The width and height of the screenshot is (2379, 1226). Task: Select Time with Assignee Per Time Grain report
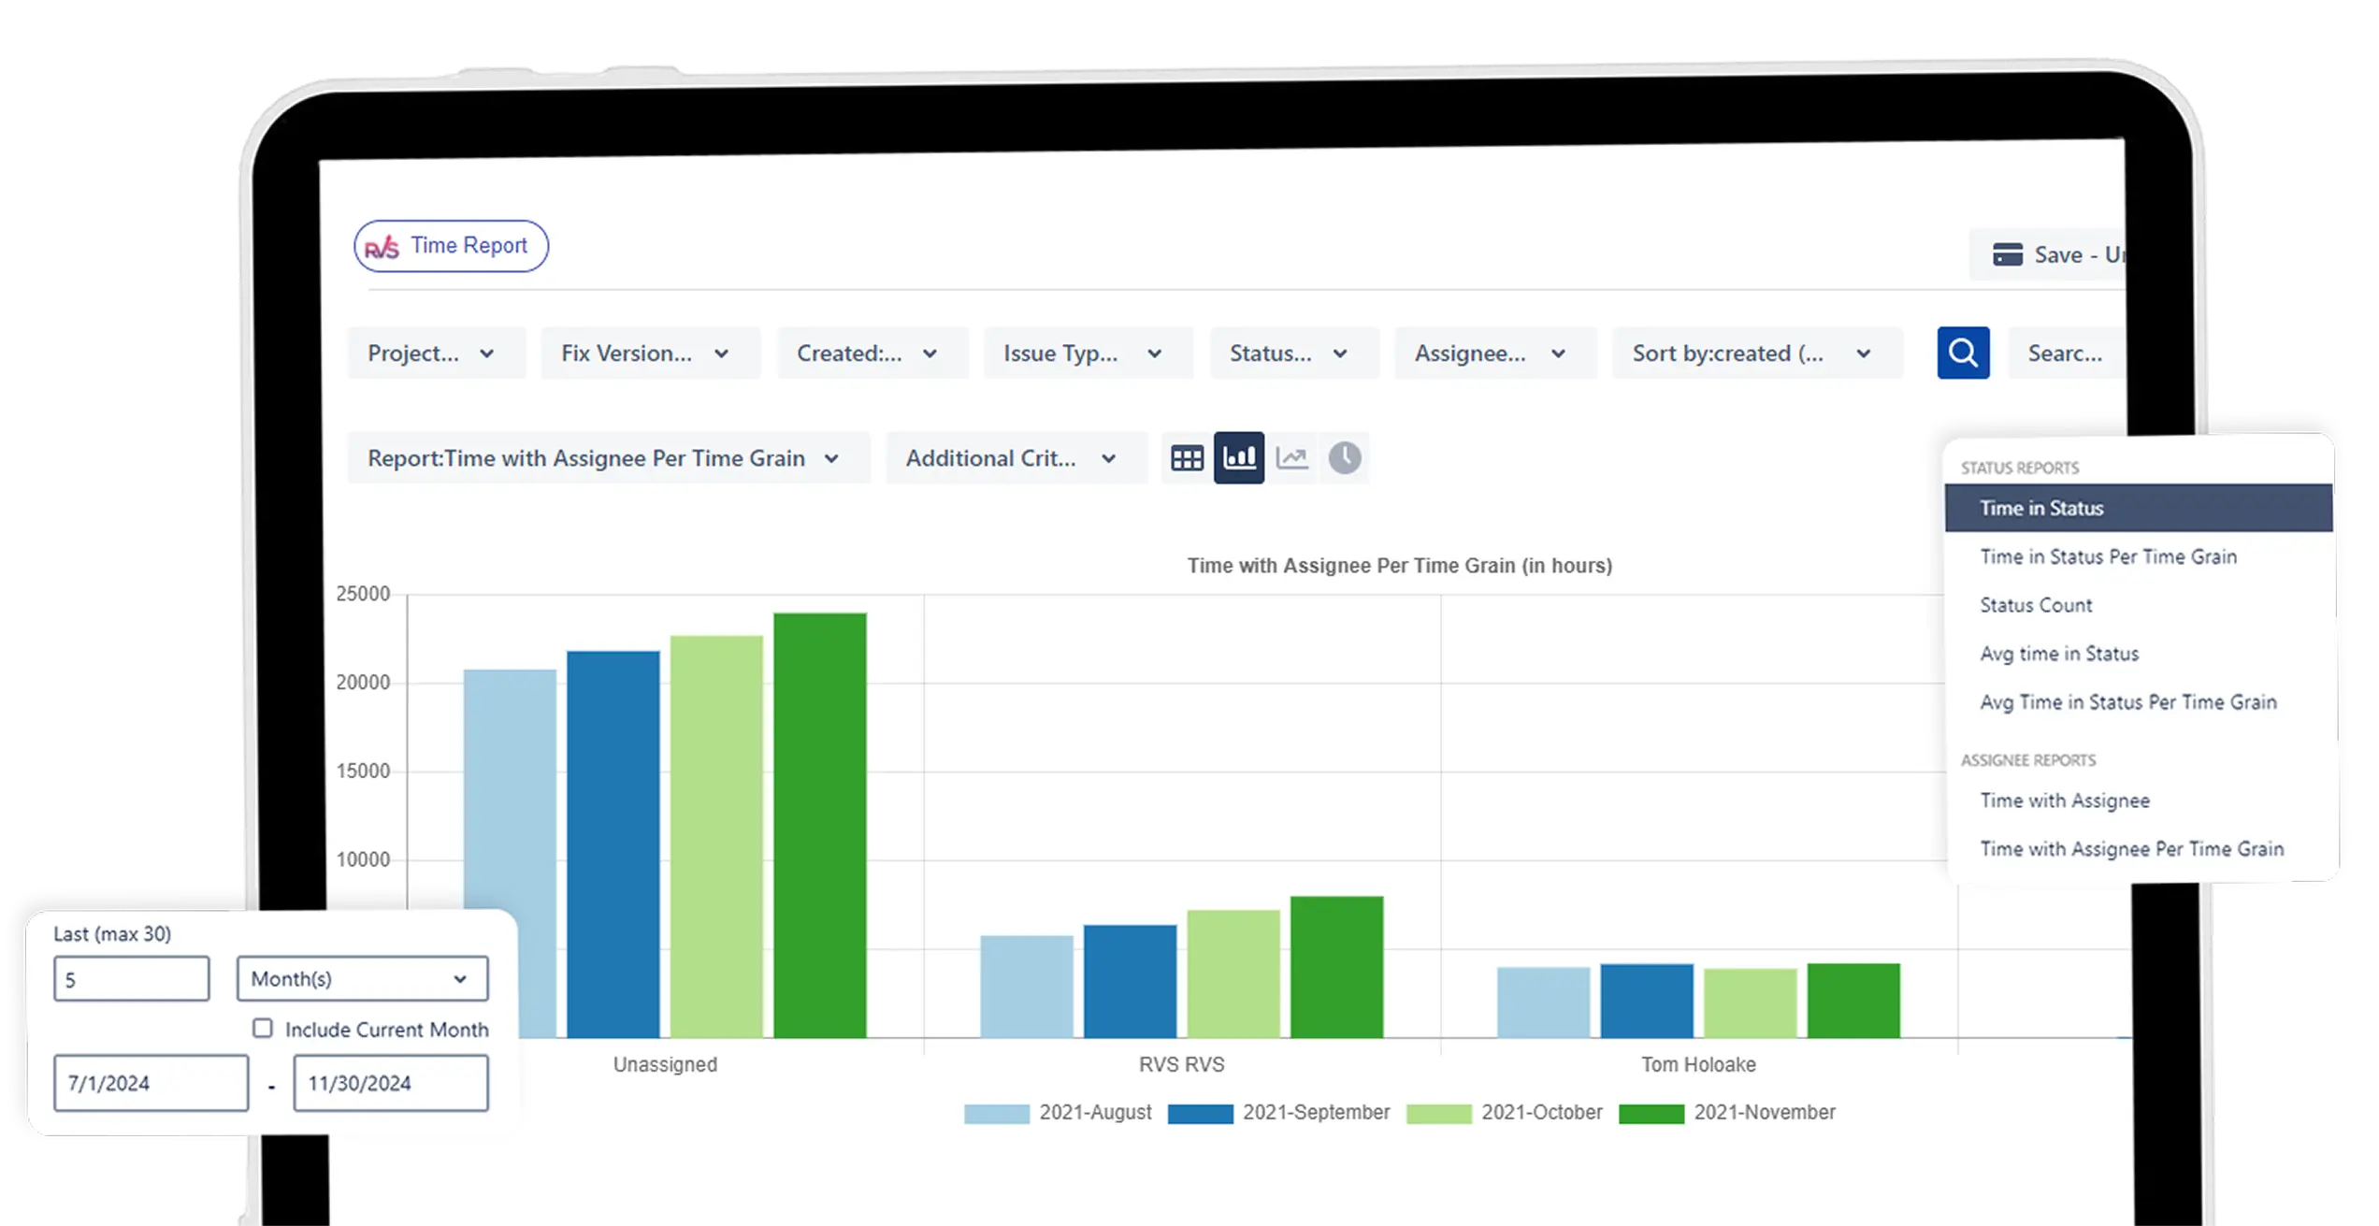pyautogui.click(x=2132, y=848)
